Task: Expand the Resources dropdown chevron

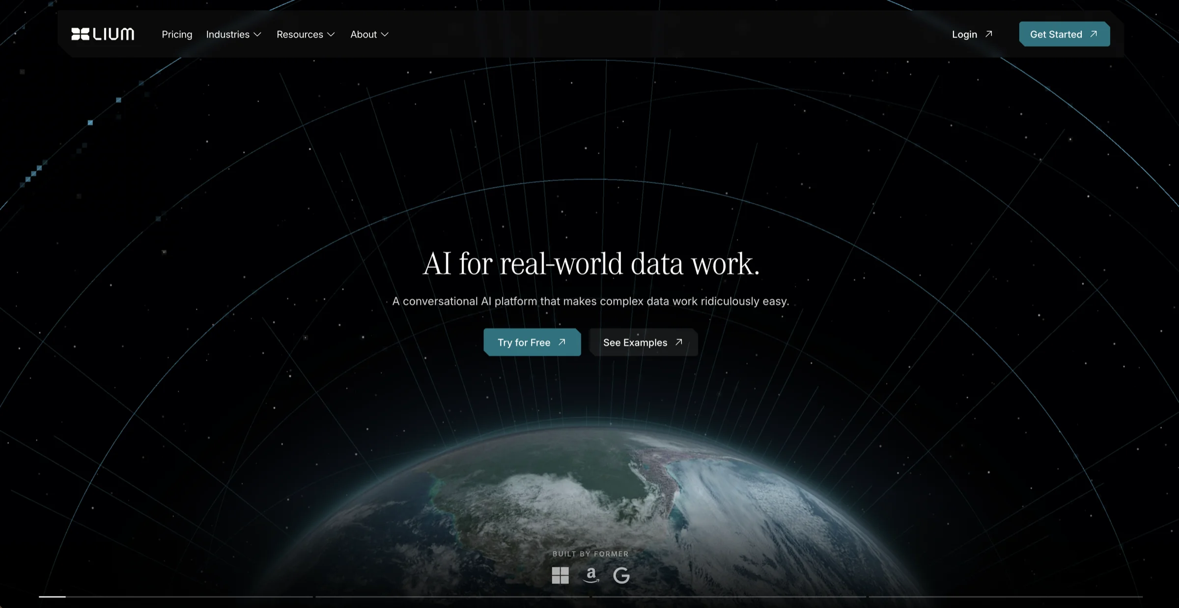Action: (x=331, y=34)
